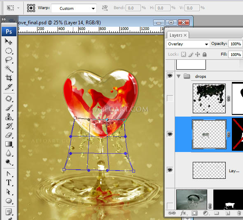This screenshot has height=220, width=243.
Task: Hide the selected Layer 14
Action: [170, 134]
